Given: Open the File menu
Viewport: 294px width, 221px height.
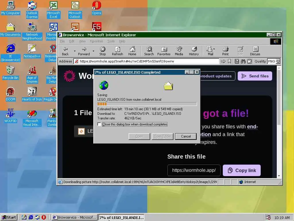Looking at the screenshot, I should tap(62, 41).
